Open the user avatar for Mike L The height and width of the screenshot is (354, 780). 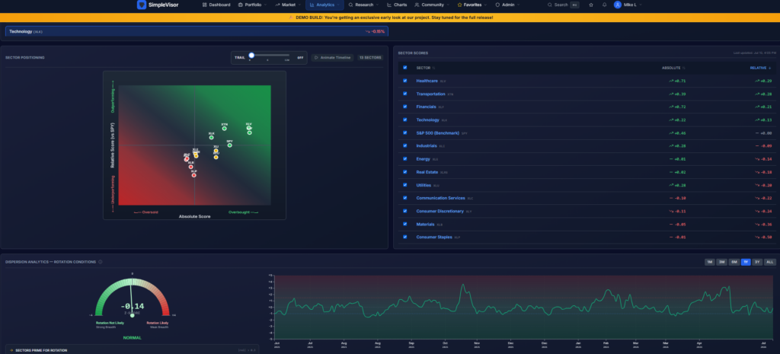(617, 5)
